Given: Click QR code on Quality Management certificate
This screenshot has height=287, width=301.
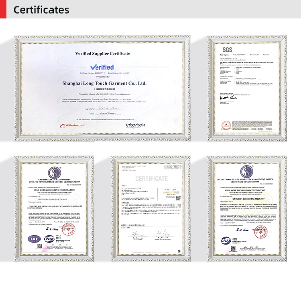Looking at the screenshot, I should [x=40, y=246].
